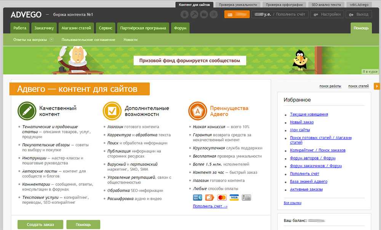Click the ADVEGO logo
The image size is (381, 230).
pyautogui.click(x=26, y=14)
